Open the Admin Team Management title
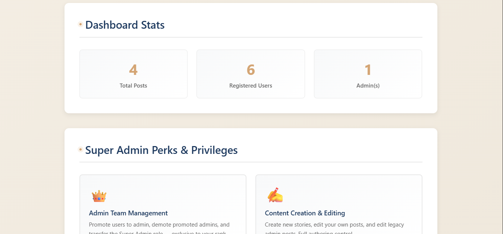 click(x=128, y=213)
